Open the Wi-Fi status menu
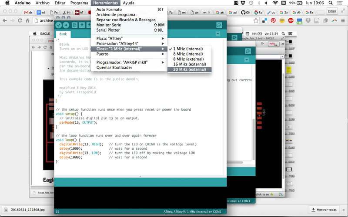This screenshot has width=348, height=217. tap(275, 3)
